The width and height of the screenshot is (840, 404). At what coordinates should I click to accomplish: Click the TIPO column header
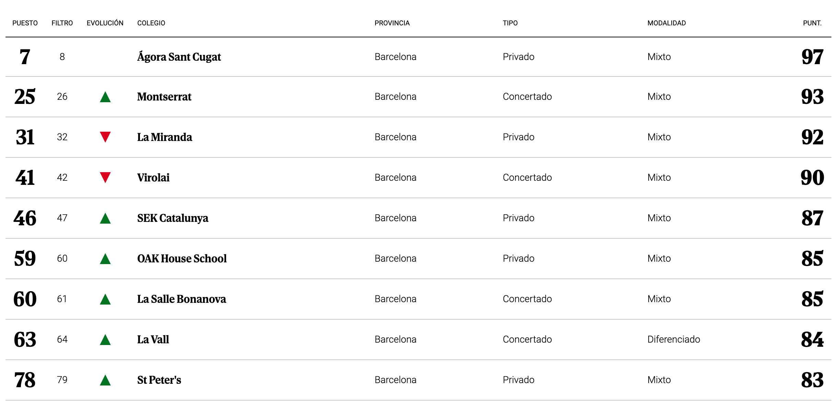(x=510, y=23)
